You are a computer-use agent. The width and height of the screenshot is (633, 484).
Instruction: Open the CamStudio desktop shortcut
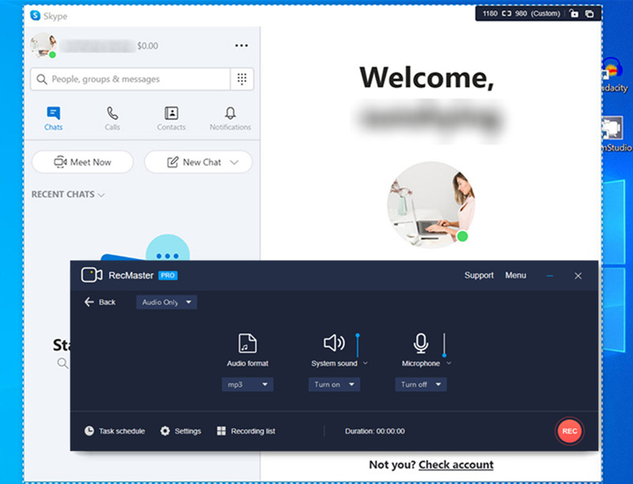click(616, 134)
